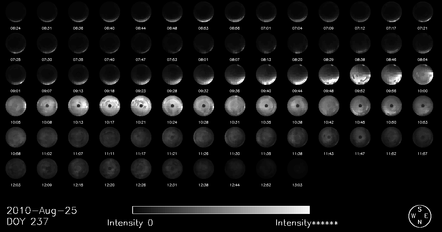Click the 06:31 timestamp text
The height and width of the screenshot is (232, 442).
point(47,28)
